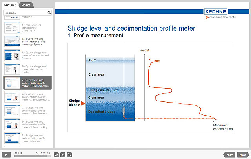Click thumbnail of slide 18
Viewport: 251px width, 159px height.
click(x=12, y=42)
